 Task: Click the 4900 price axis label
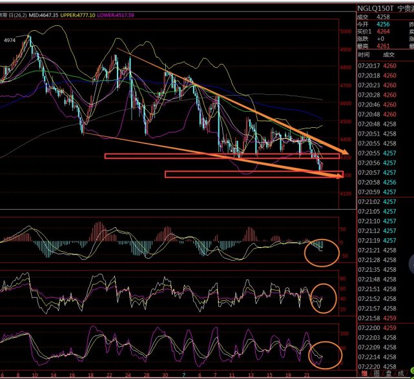[346, 50]
